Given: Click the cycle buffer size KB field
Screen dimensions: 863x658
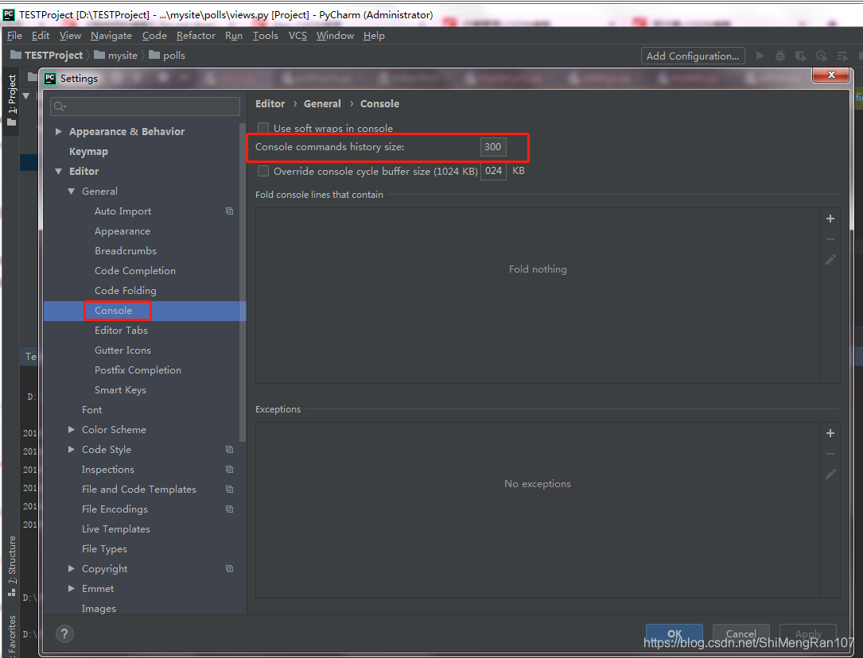Looking at the screenshot, I should click(x=493, y=171).
